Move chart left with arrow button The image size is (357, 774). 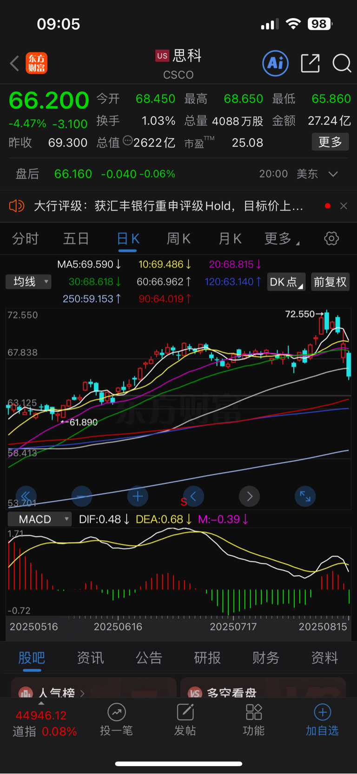(193, 497)
